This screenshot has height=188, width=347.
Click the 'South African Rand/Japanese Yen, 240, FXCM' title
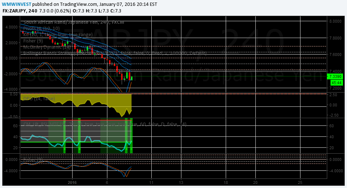74,22
